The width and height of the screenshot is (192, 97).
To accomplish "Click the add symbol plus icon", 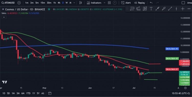I will click(19, 3).
